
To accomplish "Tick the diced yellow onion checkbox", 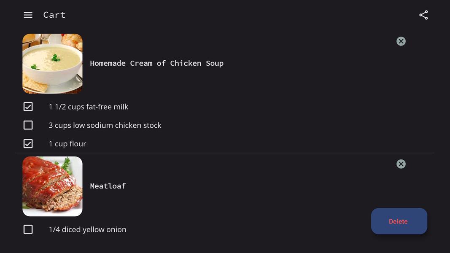I will 28,229.
